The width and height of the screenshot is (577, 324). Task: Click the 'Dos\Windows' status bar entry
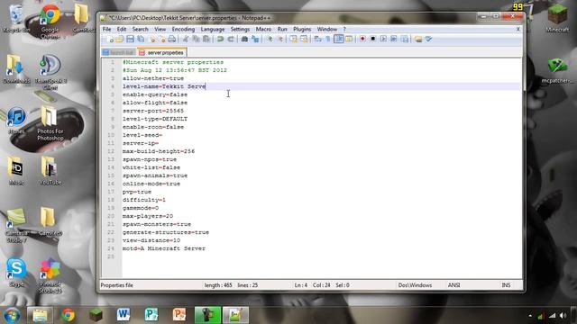pyautogui.click(x=415, y=285)
